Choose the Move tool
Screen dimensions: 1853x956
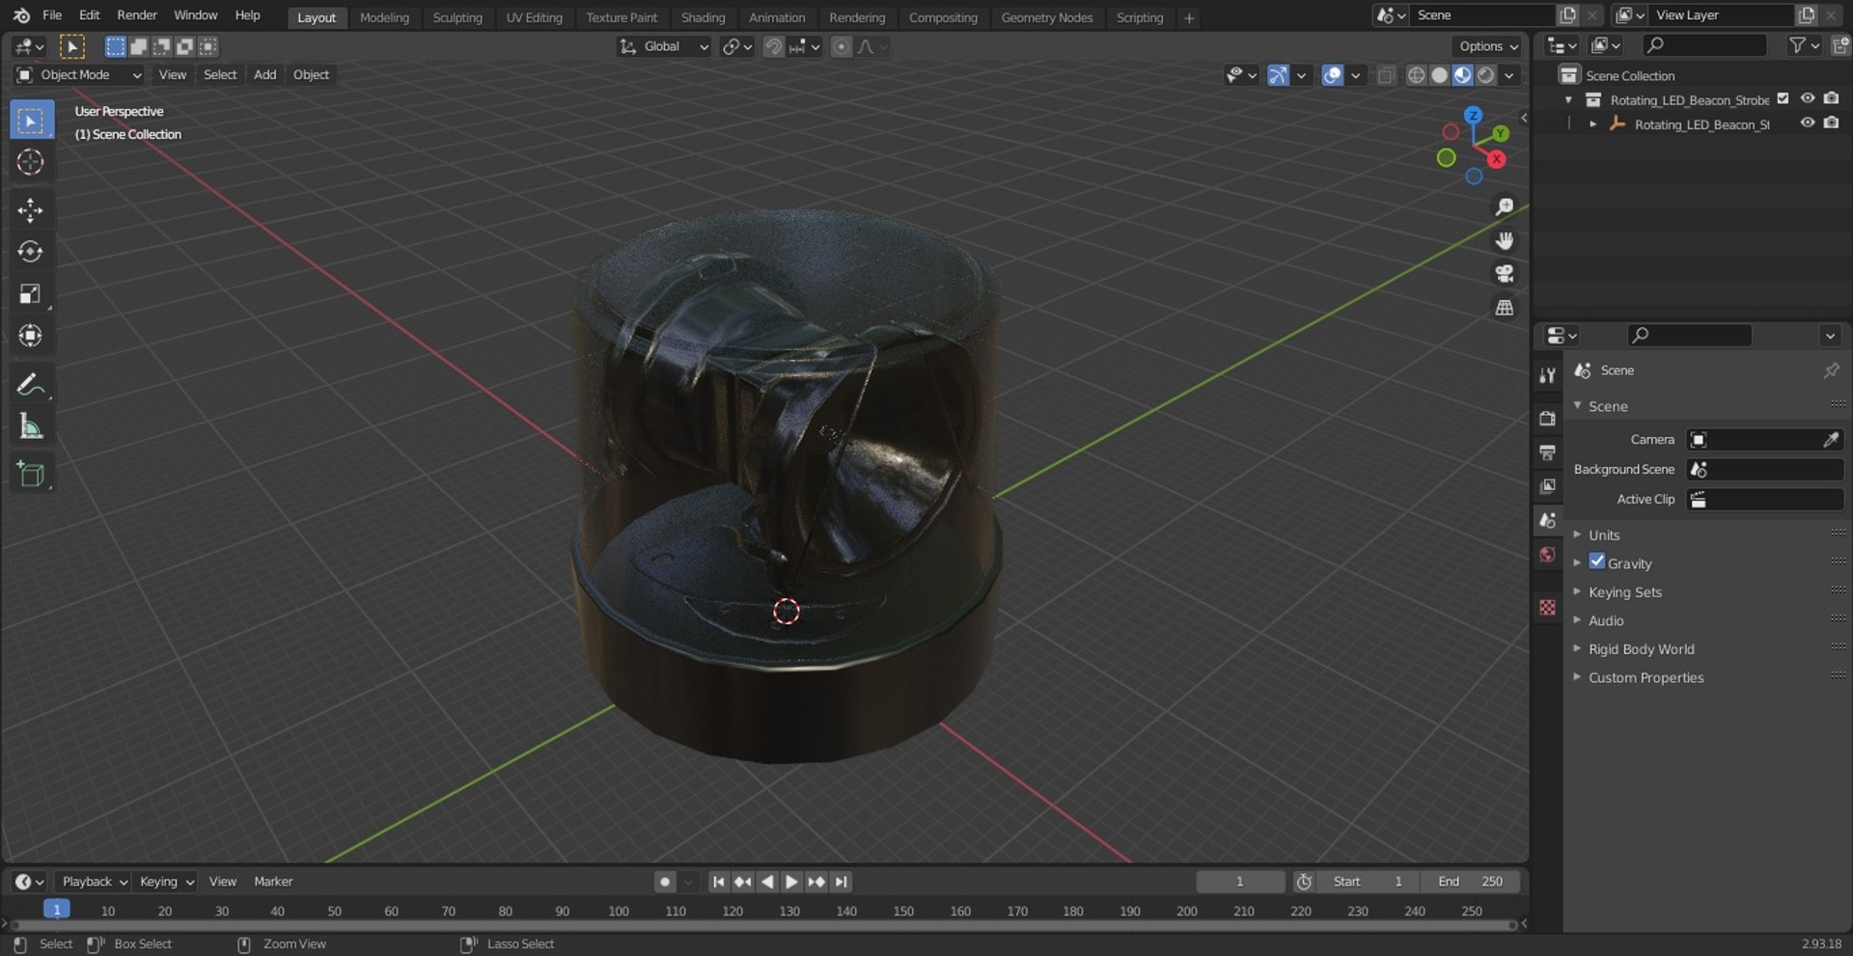31,210
